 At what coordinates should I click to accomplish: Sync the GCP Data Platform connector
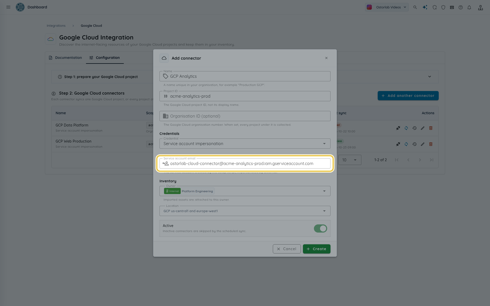406,128
